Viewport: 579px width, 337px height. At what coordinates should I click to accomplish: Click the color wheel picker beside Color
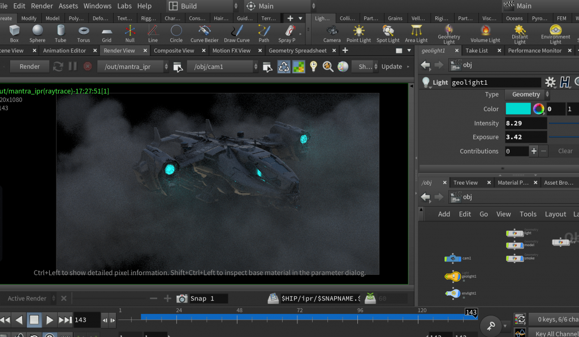coord(539,109)
